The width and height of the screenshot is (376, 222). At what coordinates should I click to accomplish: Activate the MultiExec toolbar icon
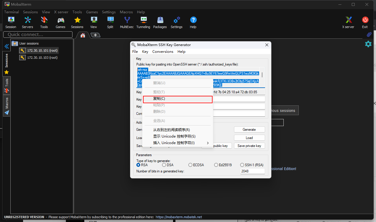(x=127, y=22)
